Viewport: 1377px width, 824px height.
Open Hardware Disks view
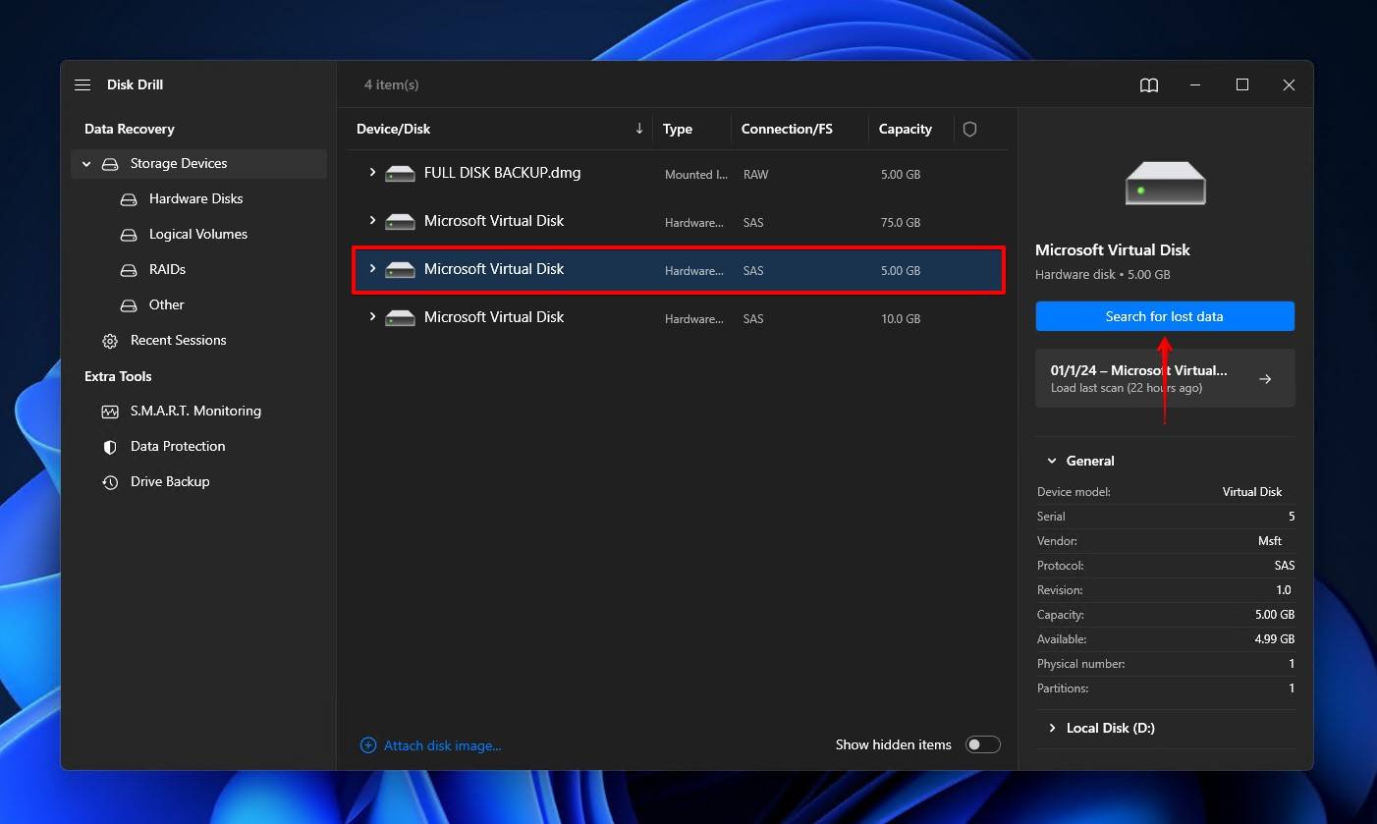195,199
